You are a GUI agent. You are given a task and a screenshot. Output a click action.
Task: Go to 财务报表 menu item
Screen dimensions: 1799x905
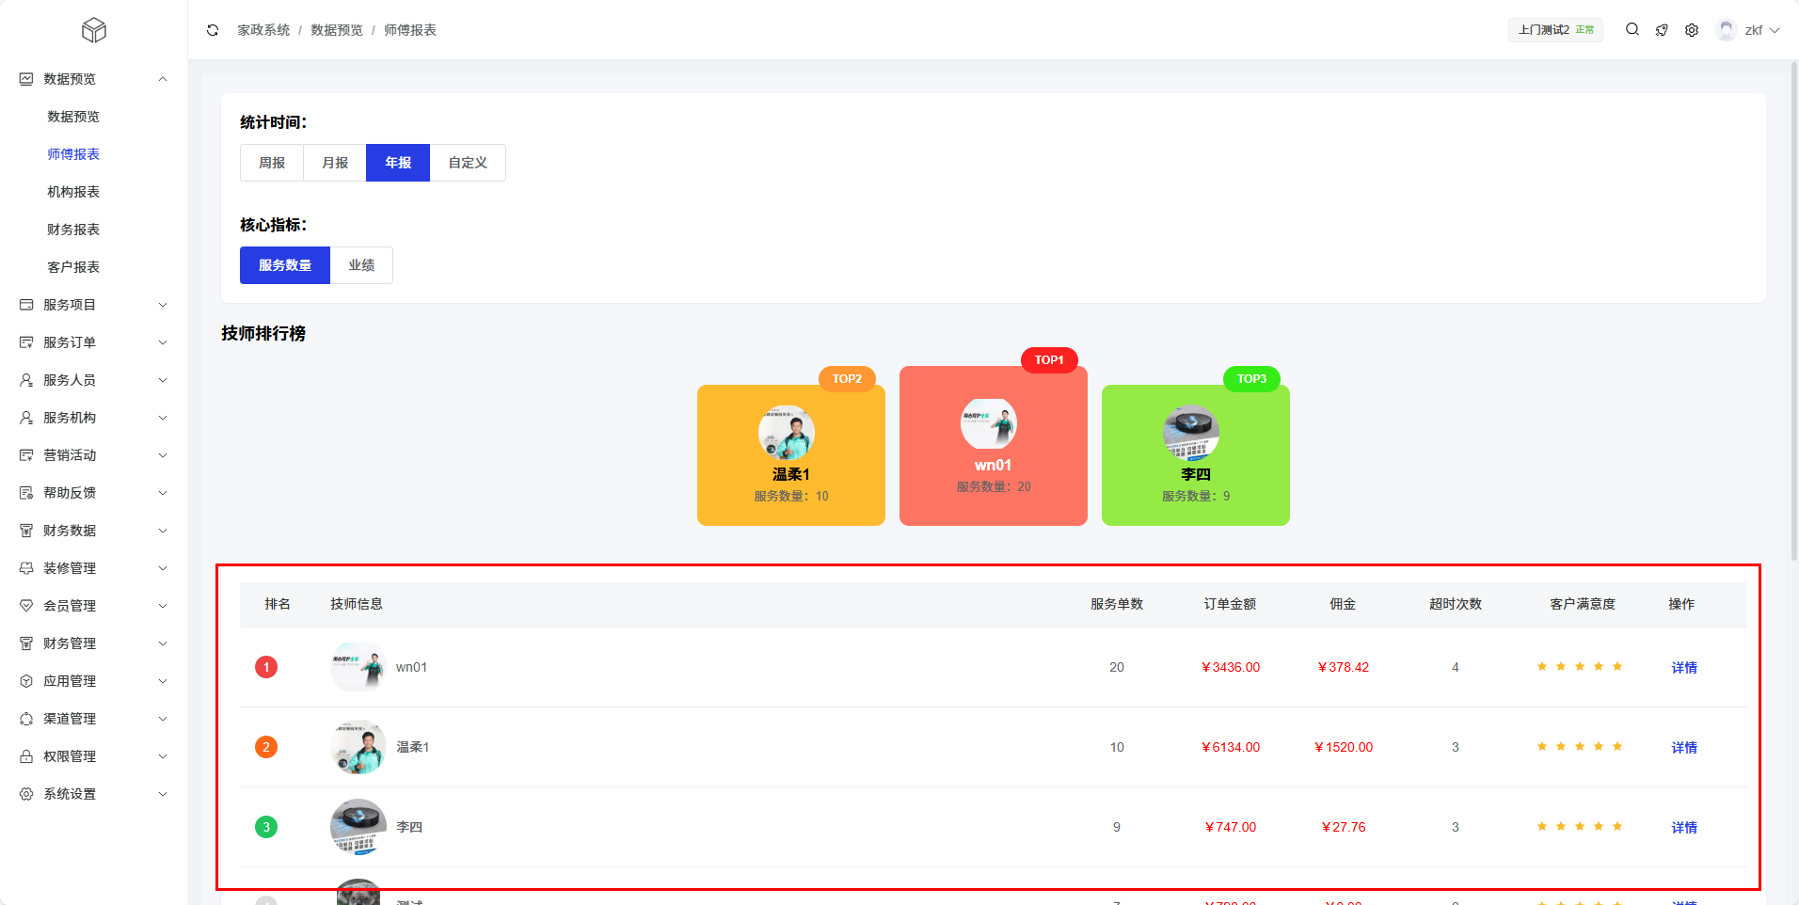click(x=73, y=230)
